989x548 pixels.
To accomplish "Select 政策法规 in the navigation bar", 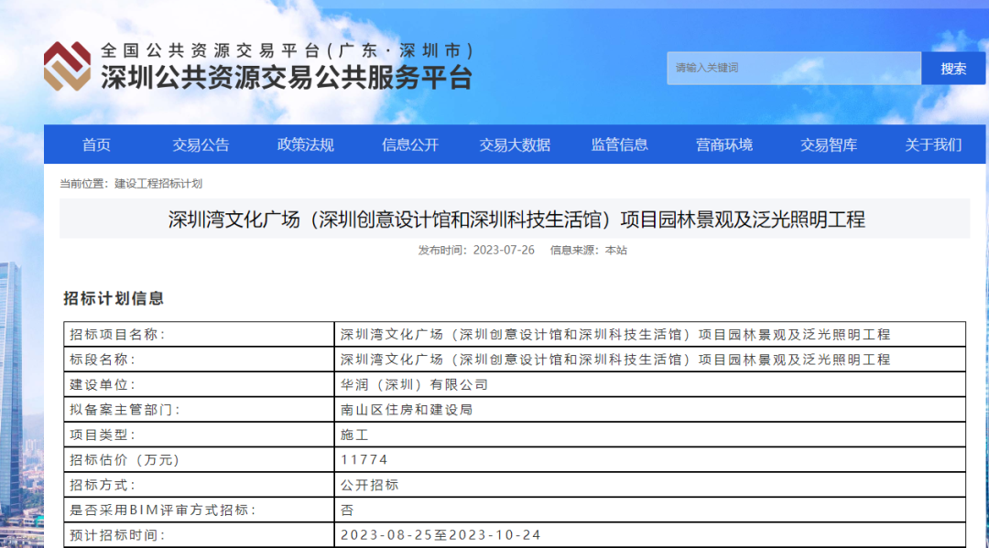I will pos(306,145).
